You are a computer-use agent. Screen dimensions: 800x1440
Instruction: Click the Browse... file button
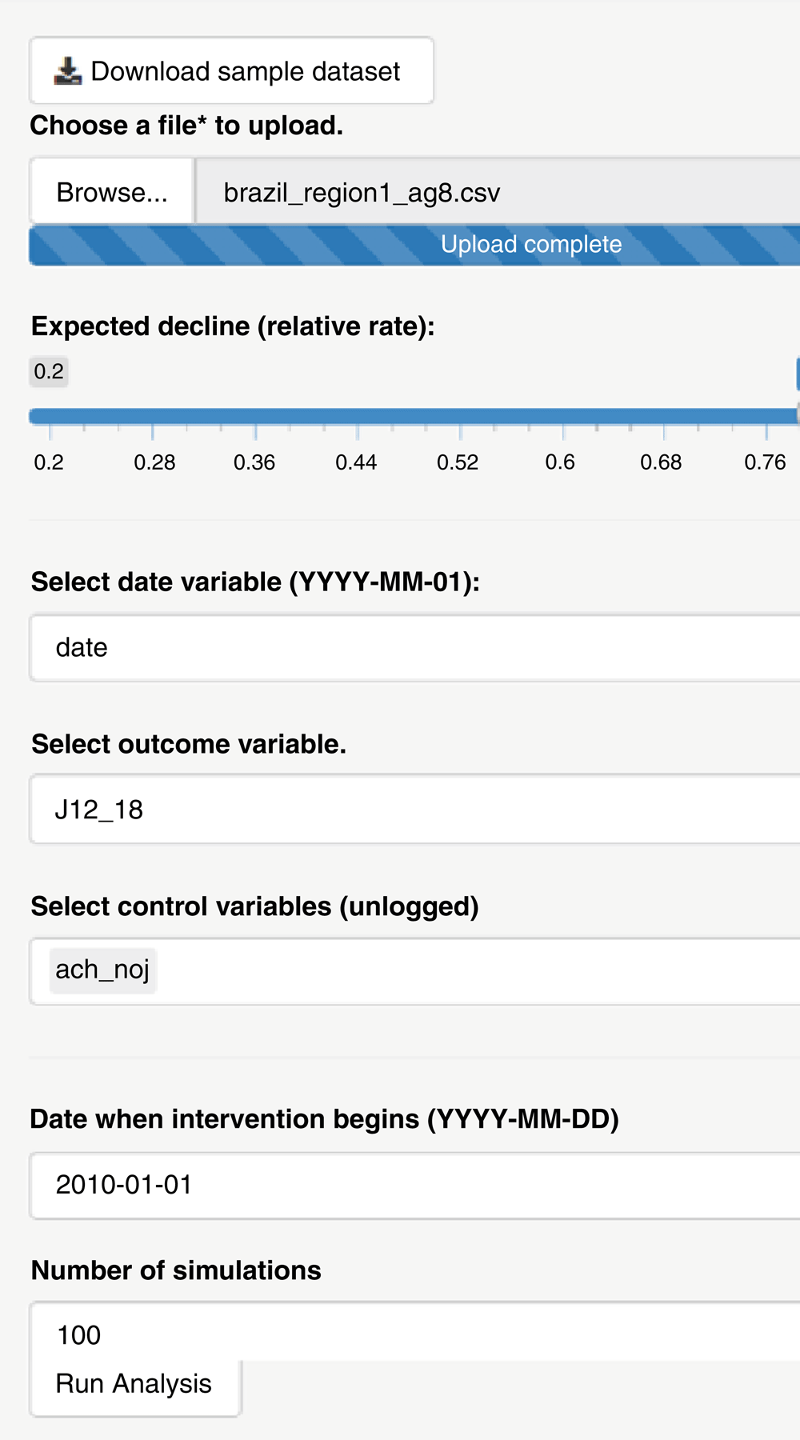tap(112, 193)
